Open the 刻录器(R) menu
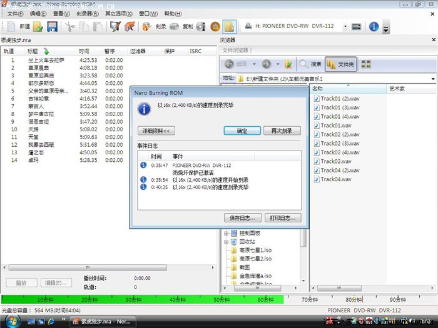The height and width of the screenshot is (328, 438). point(88,14)
